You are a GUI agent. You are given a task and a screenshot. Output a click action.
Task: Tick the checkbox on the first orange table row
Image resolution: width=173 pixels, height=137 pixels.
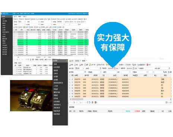(x=70, y=79)
